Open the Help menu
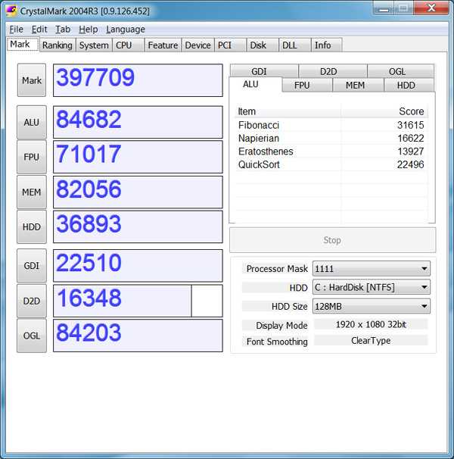This screenshot has height=459, width=454. (x=88, y=30)
